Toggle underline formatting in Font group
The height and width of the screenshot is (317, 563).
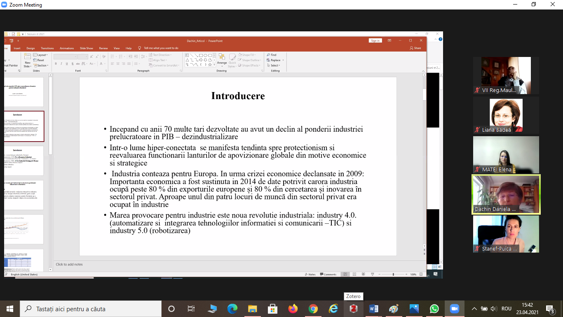(x=67, y=64)
